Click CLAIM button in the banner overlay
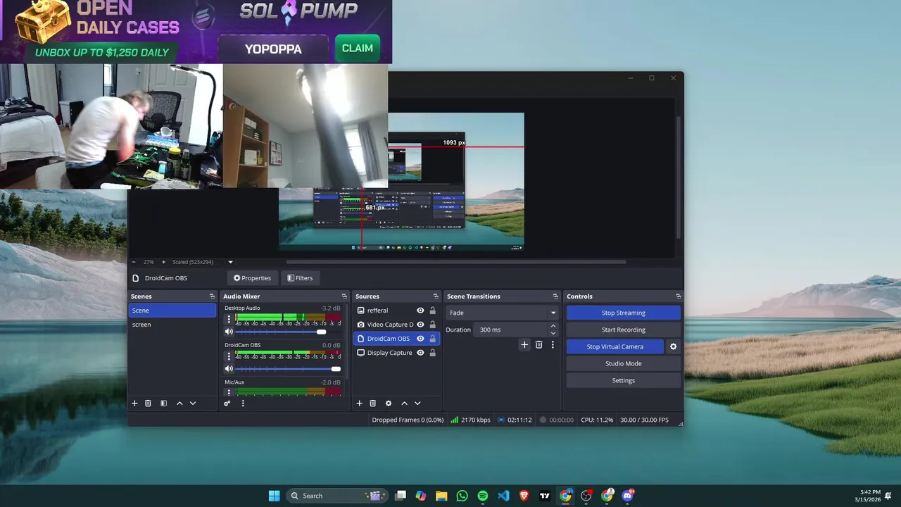 (x=358, y=49)
